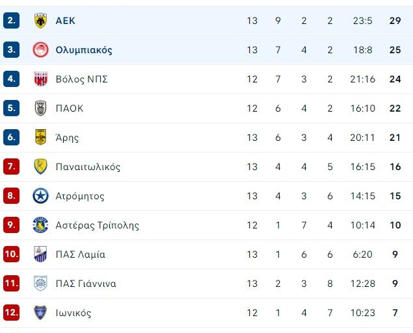This screenshot has height=333, width=413.
Task: Click Άρης goal difference 20:11
Action: click(362, 138)
